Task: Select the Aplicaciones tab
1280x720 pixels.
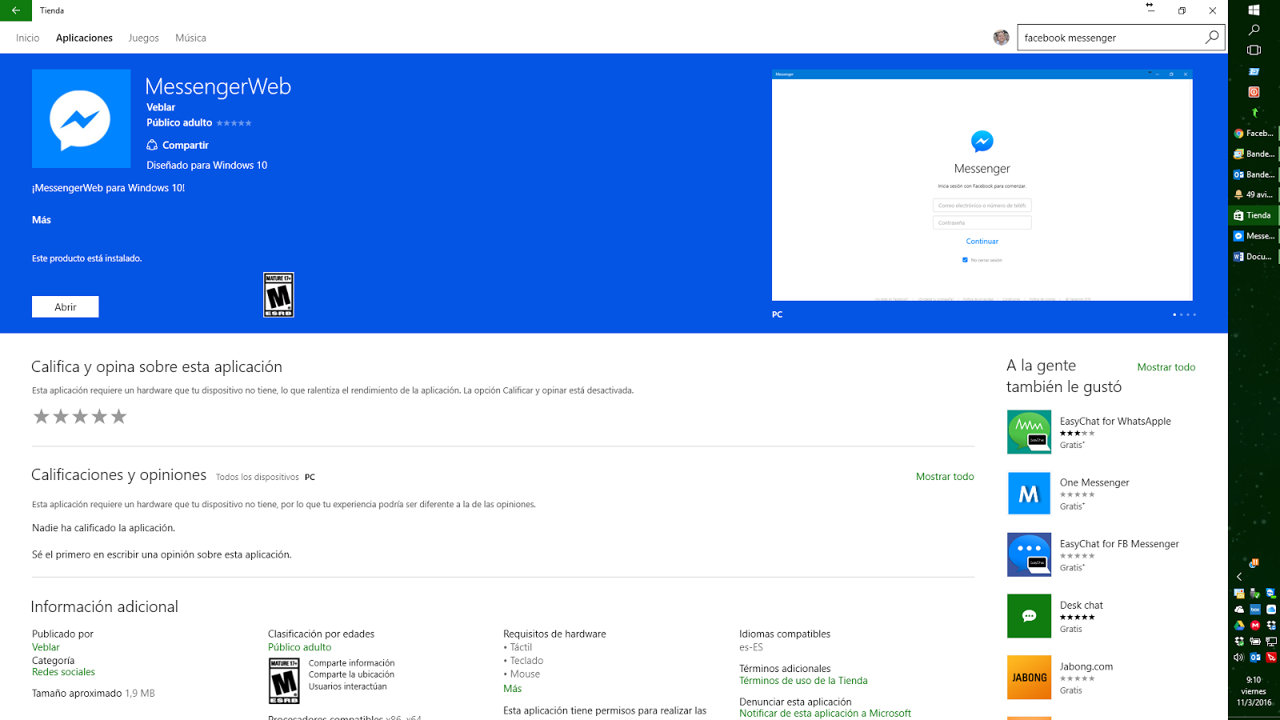Action: [x=84, y=38]
